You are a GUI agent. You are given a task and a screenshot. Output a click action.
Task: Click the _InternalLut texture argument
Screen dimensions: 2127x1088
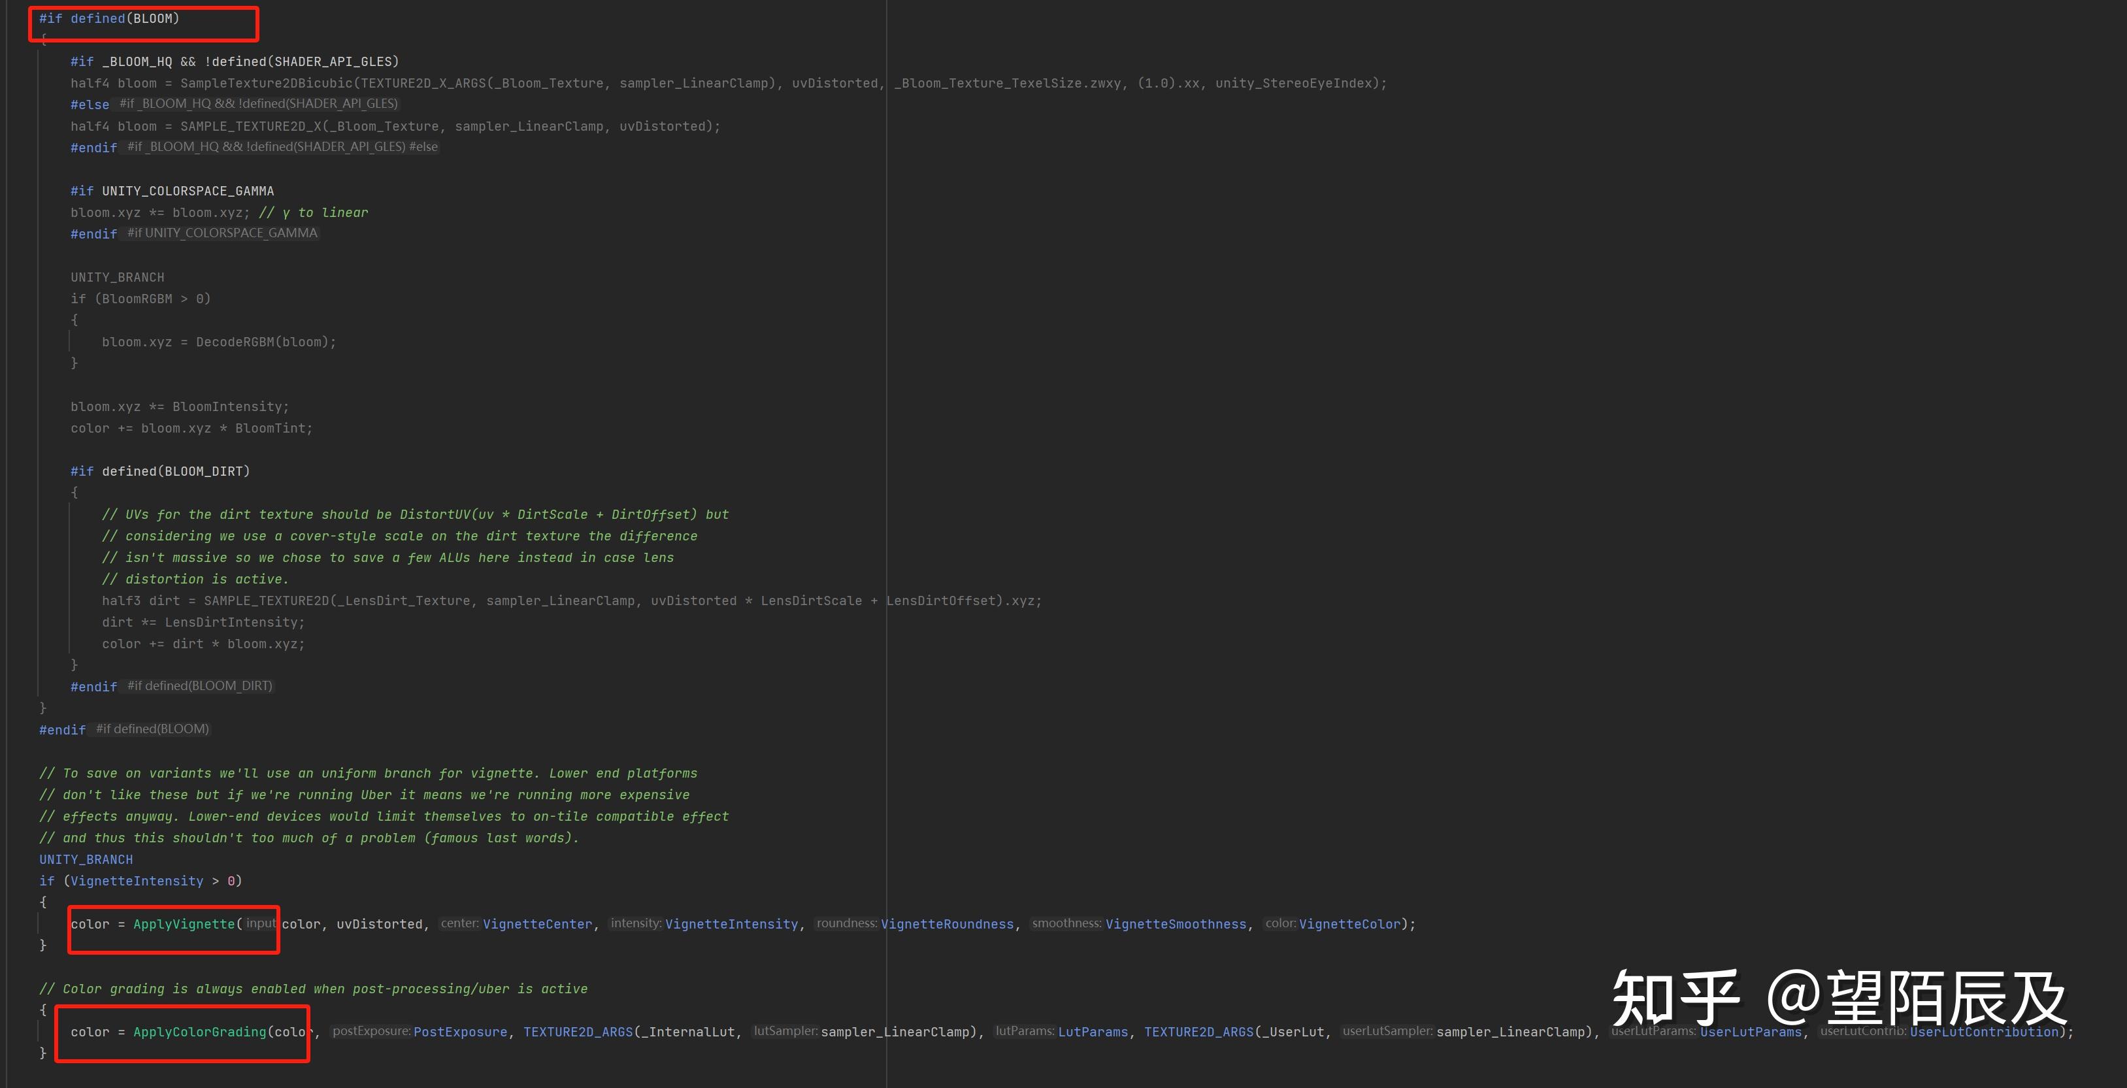[x=688, y=1032]
